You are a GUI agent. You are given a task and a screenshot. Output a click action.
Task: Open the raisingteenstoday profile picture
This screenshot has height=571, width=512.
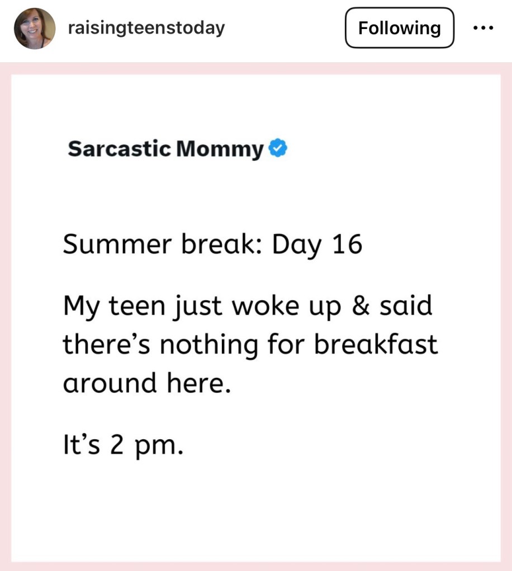tap(35, 28)
